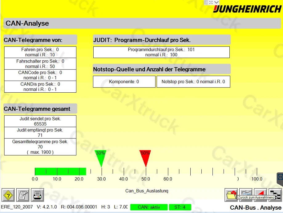Click the 0.0 scale label
This screenshot has width=283, height=213.
[35, 179]
